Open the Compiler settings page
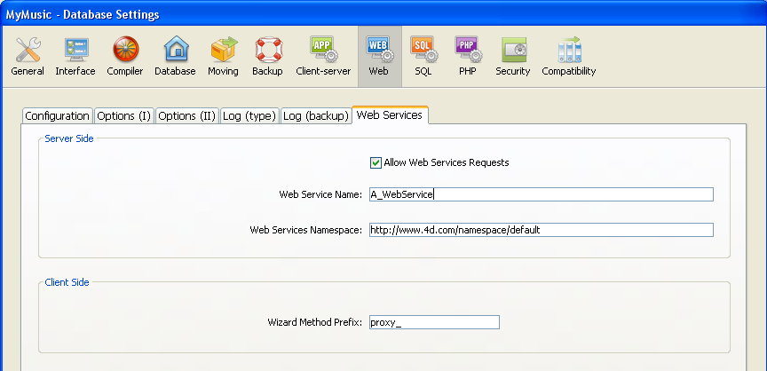This screenshot has height=371, width=767. pyautogui.click(x=125, y=57)
